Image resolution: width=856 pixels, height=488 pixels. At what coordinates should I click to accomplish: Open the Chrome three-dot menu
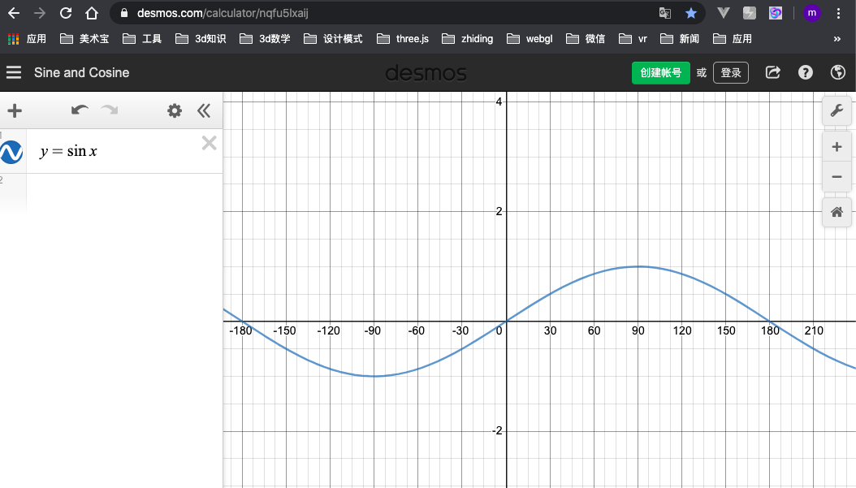[x=838, y=13]
